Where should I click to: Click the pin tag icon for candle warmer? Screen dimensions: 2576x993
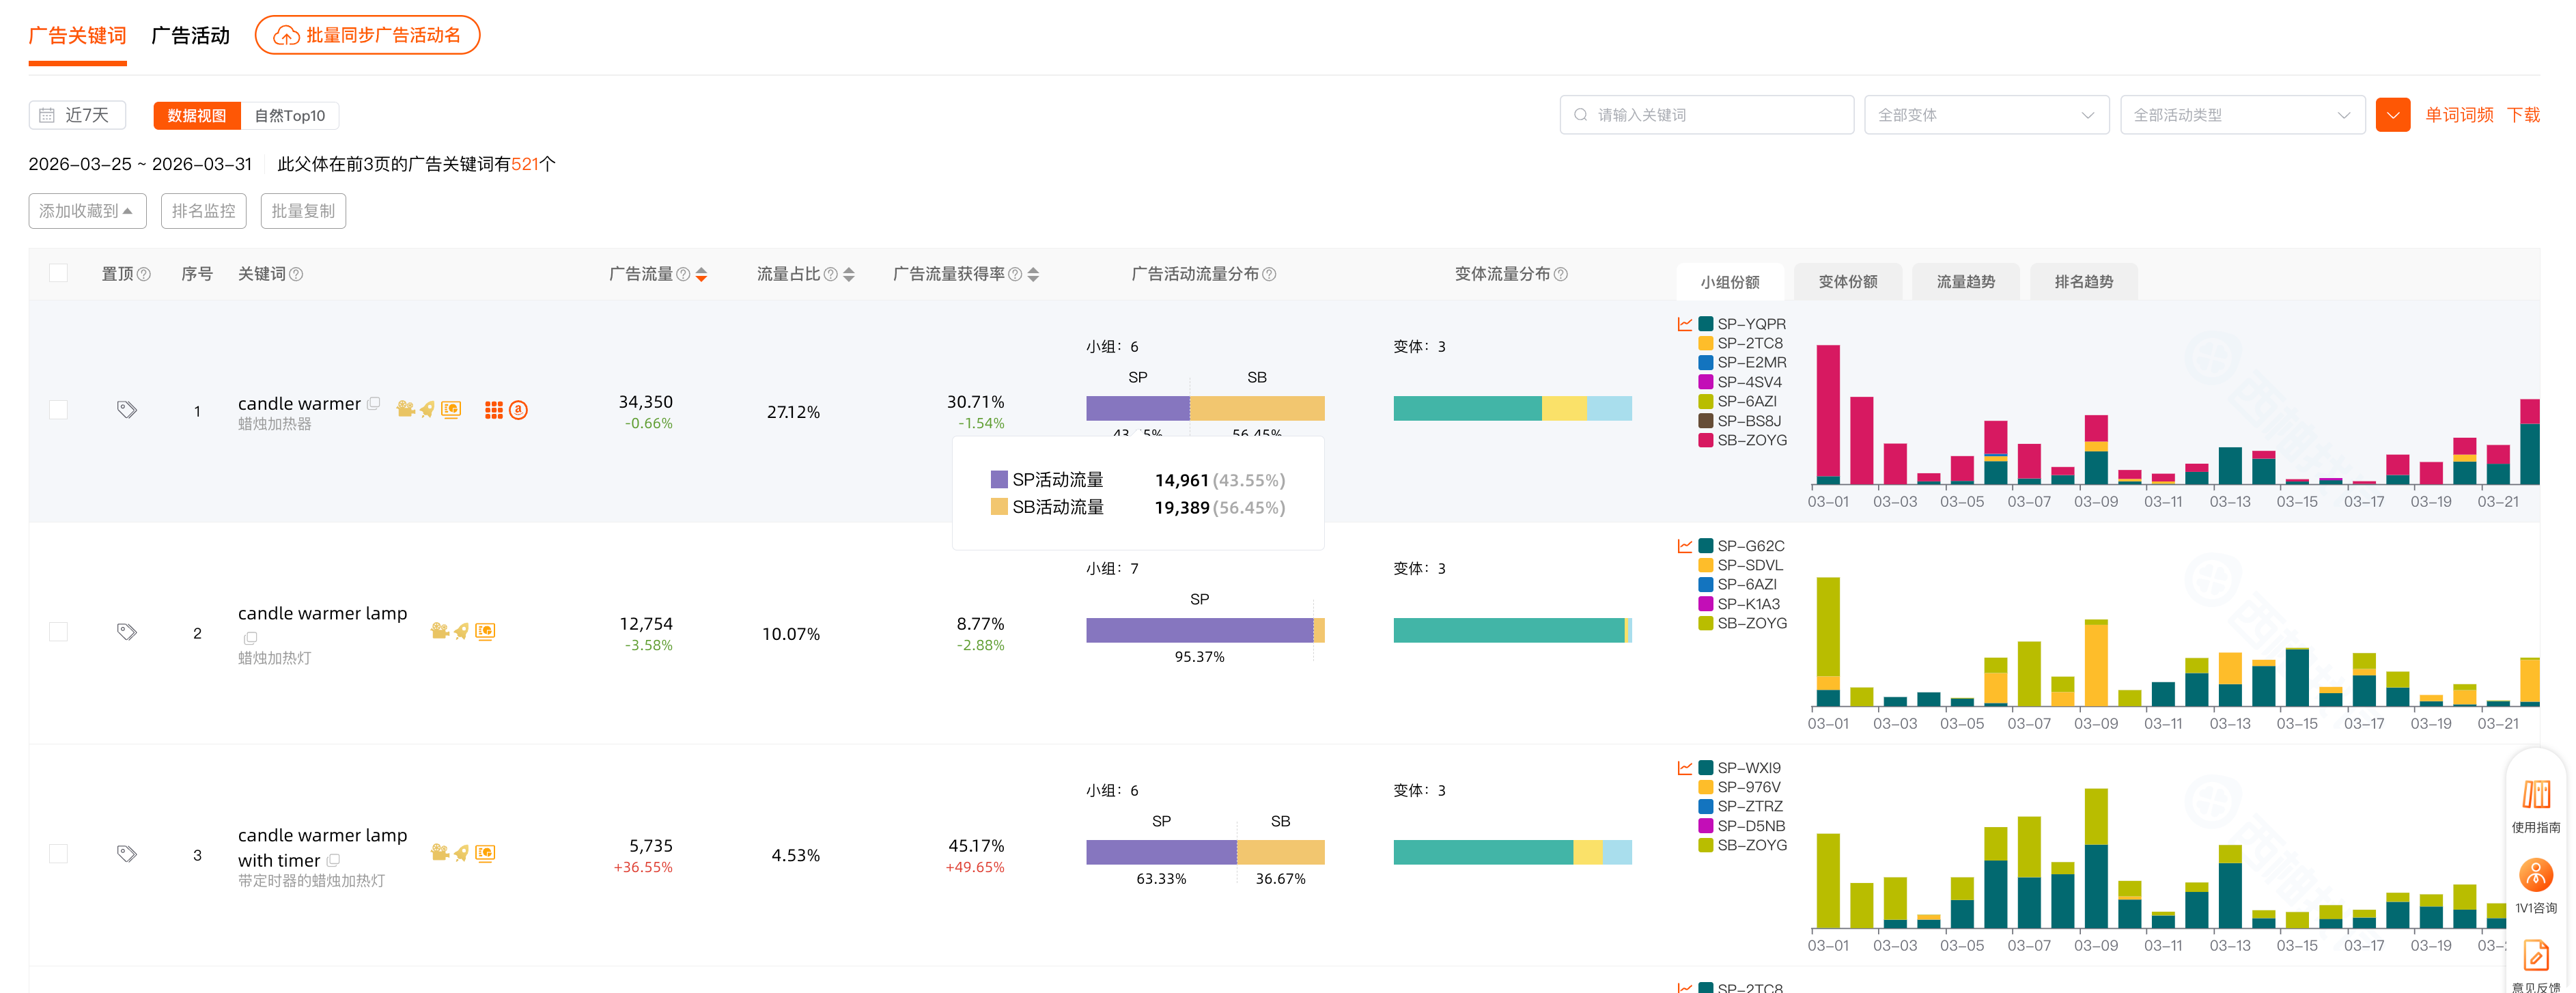pyautogui.click(x=126, y=410)
